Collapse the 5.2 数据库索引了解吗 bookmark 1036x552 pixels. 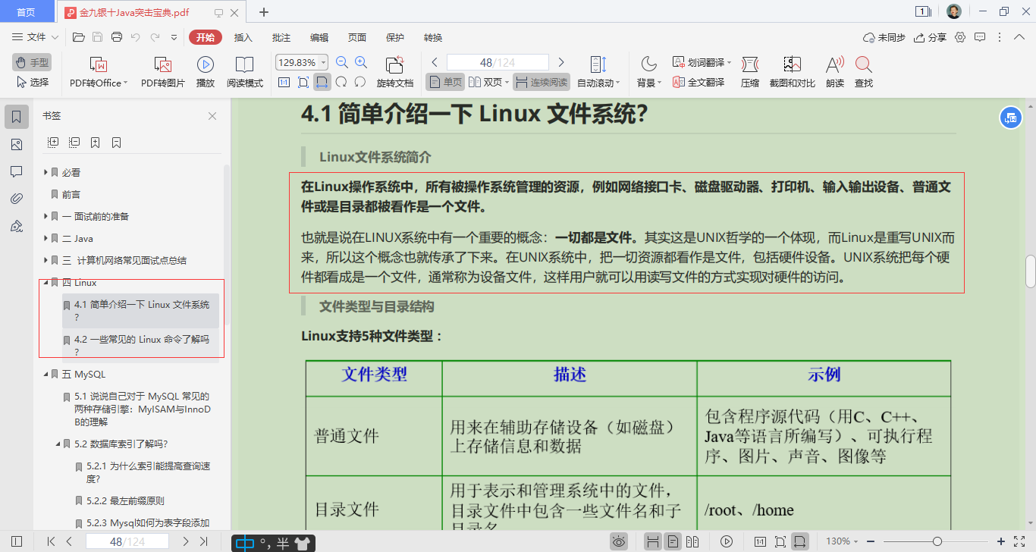pyautogui.click(x=58, y=444)
